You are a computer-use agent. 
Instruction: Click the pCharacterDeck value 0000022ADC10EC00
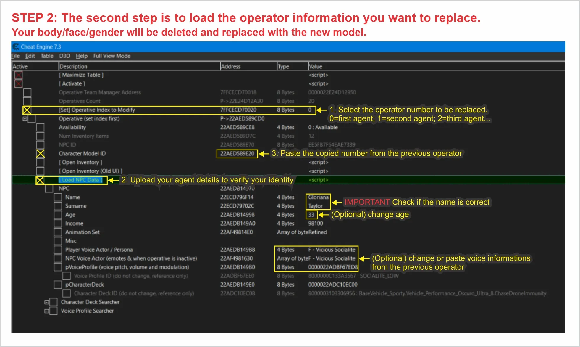pyautogui.click(x=333, y=285)
